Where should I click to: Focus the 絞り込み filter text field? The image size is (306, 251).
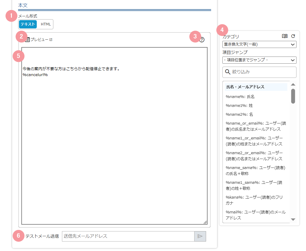(262, 72)
